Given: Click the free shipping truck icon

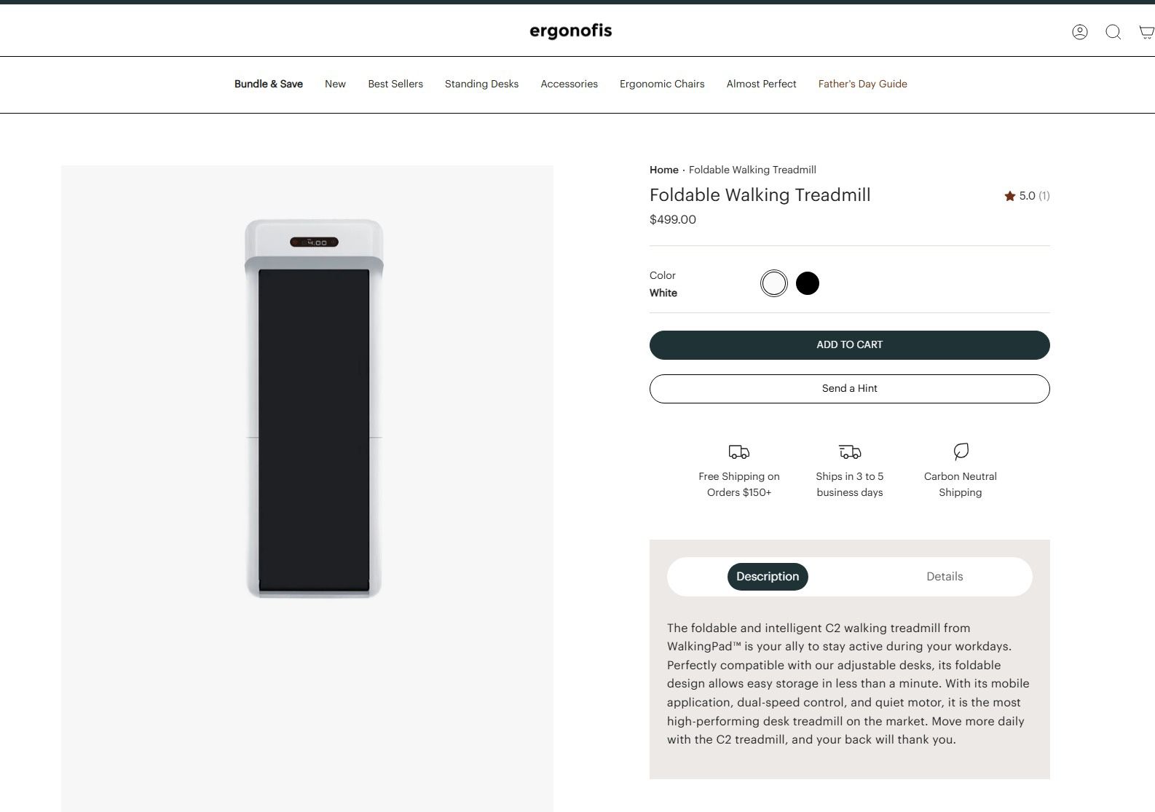Looking at the screenshot, I should pyautogui.click(x=738, y=452).
